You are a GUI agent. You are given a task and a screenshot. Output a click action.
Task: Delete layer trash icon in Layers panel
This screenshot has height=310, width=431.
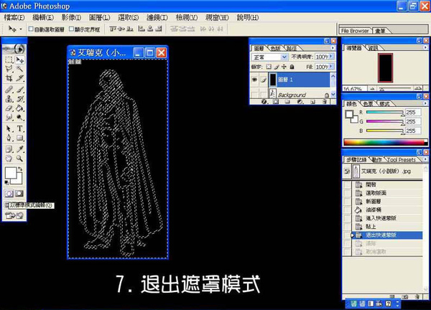coord(325,102)
